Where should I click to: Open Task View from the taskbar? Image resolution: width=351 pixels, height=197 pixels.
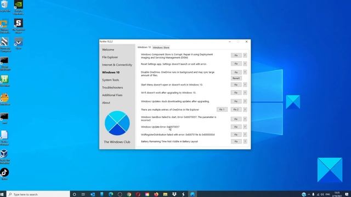(83, 194)
